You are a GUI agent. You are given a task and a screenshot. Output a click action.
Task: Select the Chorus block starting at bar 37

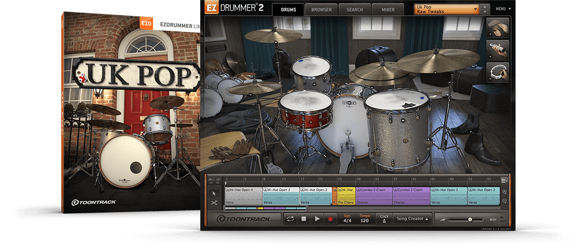click(x=412, y=197)
